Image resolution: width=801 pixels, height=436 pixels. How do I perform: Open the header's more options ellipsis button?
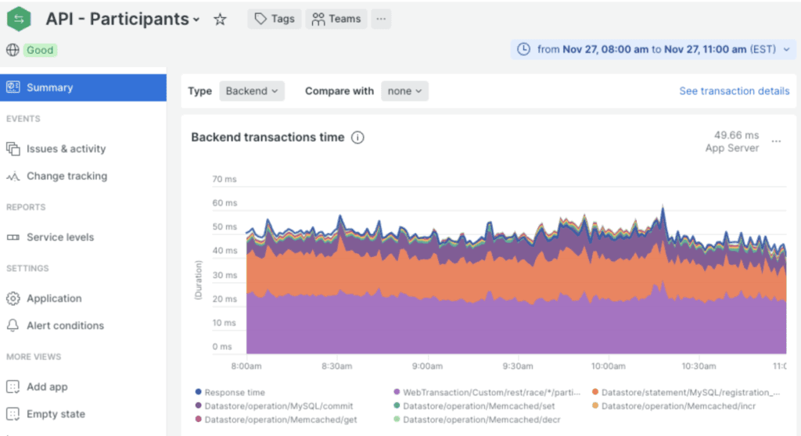[380, 20]
